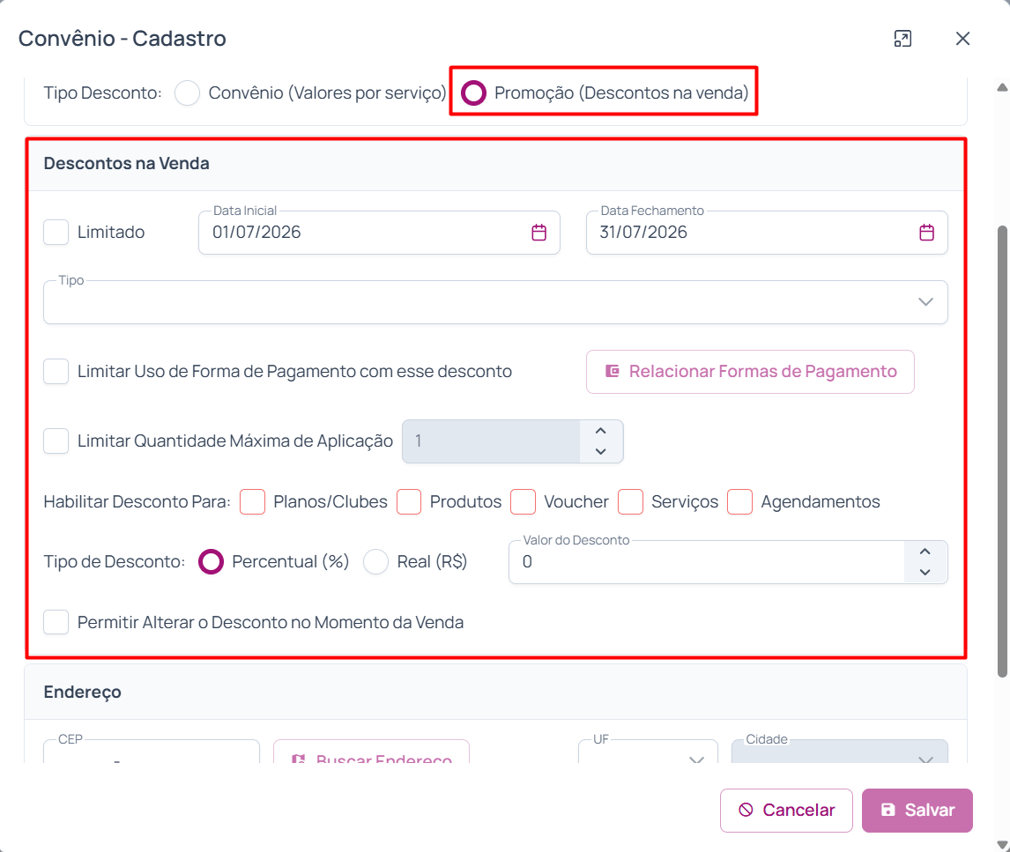
Task: Decrement the Quantidade Máxima de Aplicação spinner
Action: coord(600,451)
